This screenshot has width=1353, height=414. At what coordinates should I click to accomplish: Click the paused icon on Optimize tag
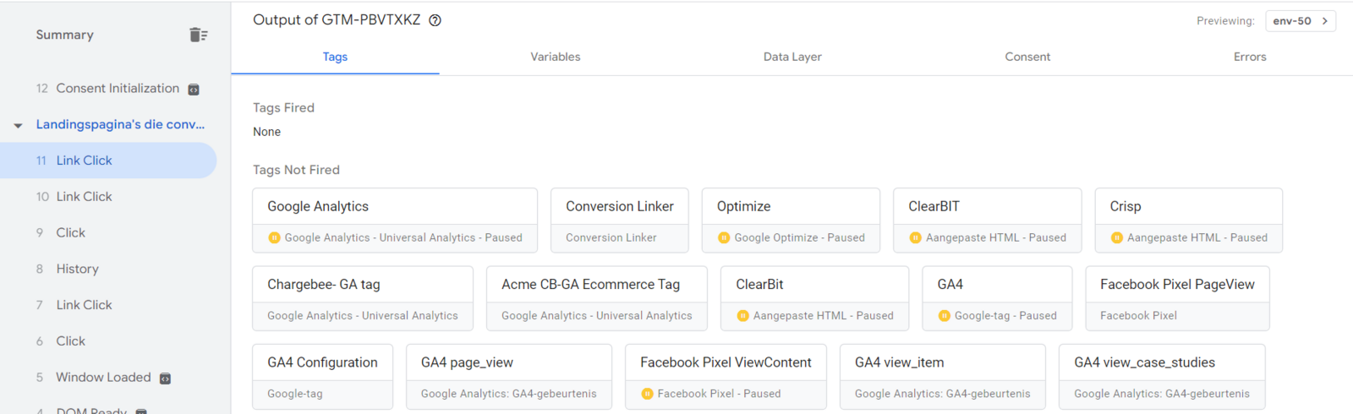(724, 237)
